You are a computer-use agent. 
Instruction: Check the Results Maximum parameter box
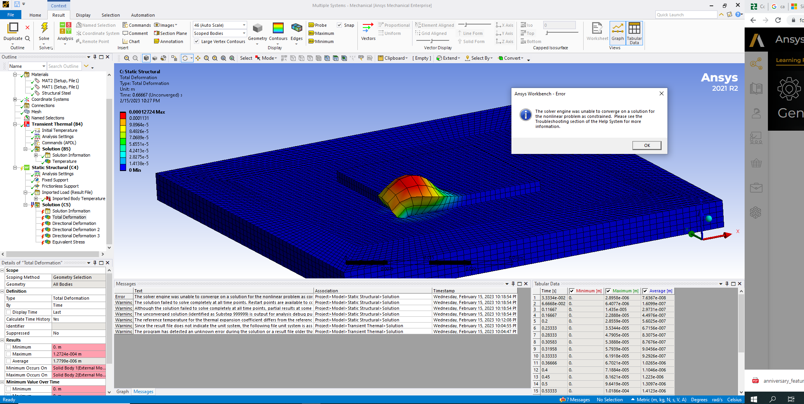point(9,354)
